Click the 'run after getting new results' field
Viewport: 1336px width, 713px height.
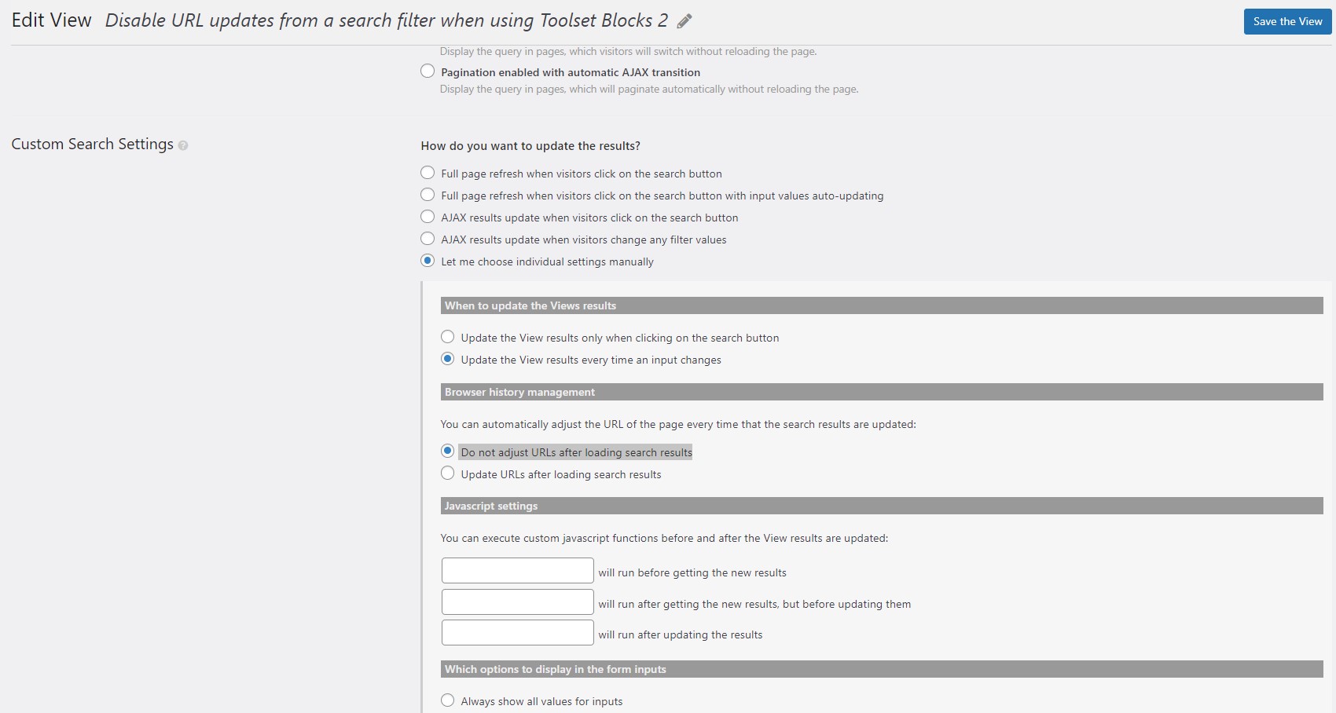[x=518, y=601]
